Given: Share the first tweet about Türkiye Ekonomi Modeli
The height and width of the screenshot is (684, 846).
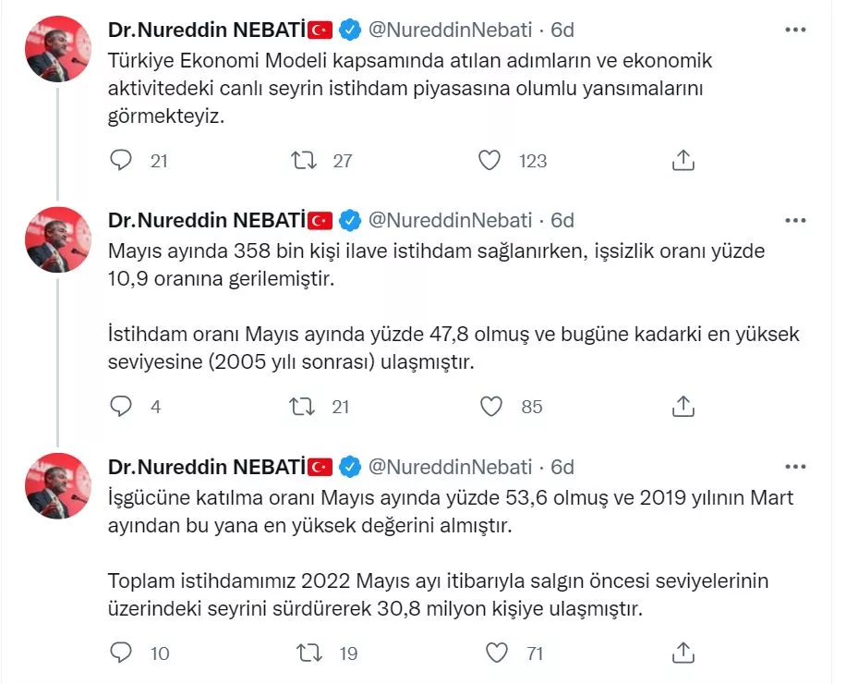Looking at the screenshot, I should click(x=683, y=161).
